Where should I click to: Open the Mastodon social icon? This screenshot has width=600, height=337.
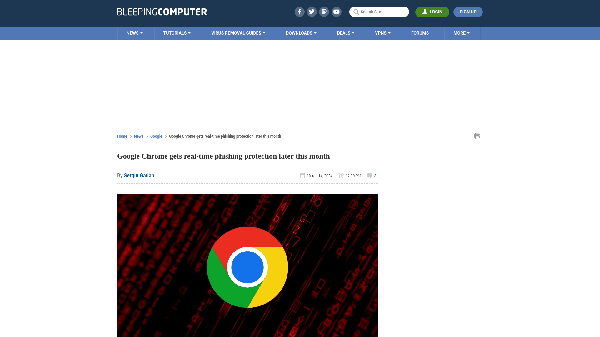[324, 12]
